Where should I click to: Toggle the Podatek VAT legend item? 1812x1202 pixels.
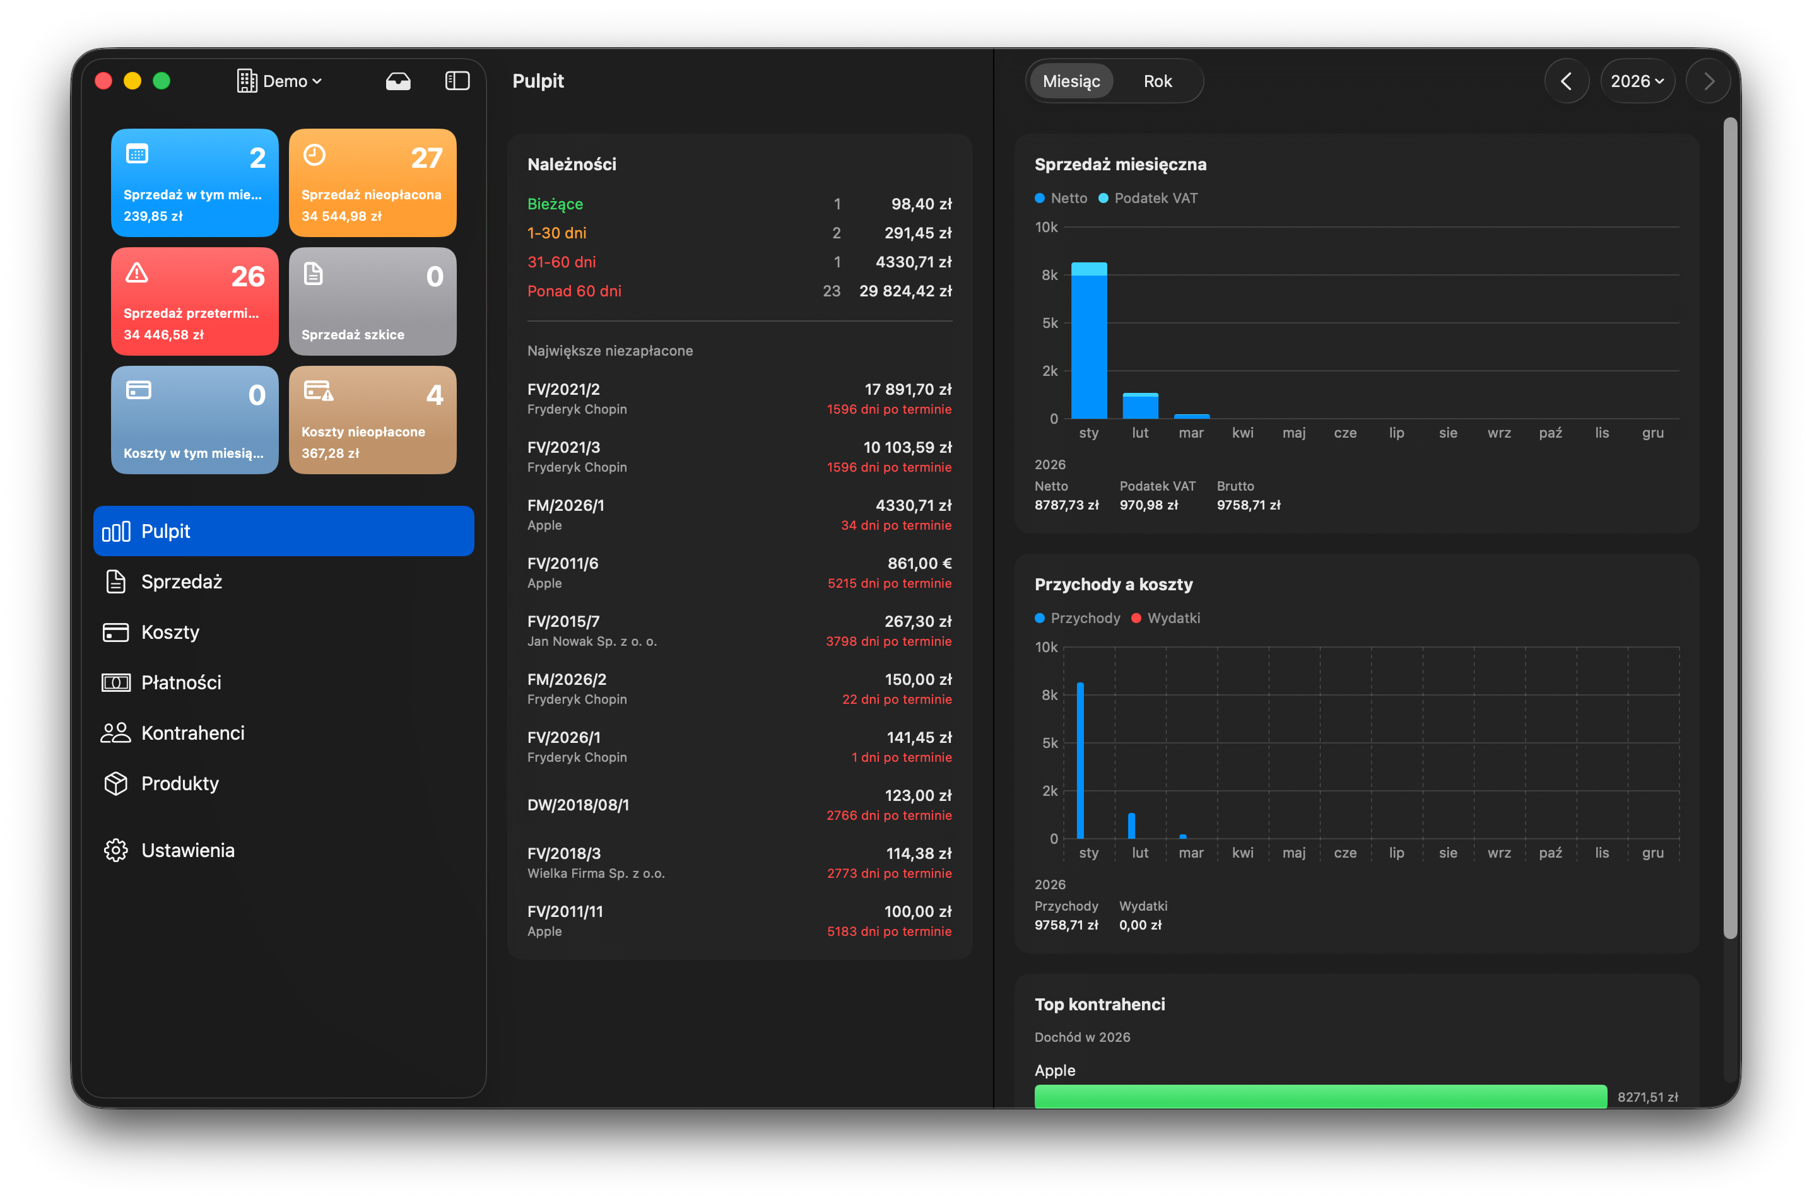pos(1148,198)
